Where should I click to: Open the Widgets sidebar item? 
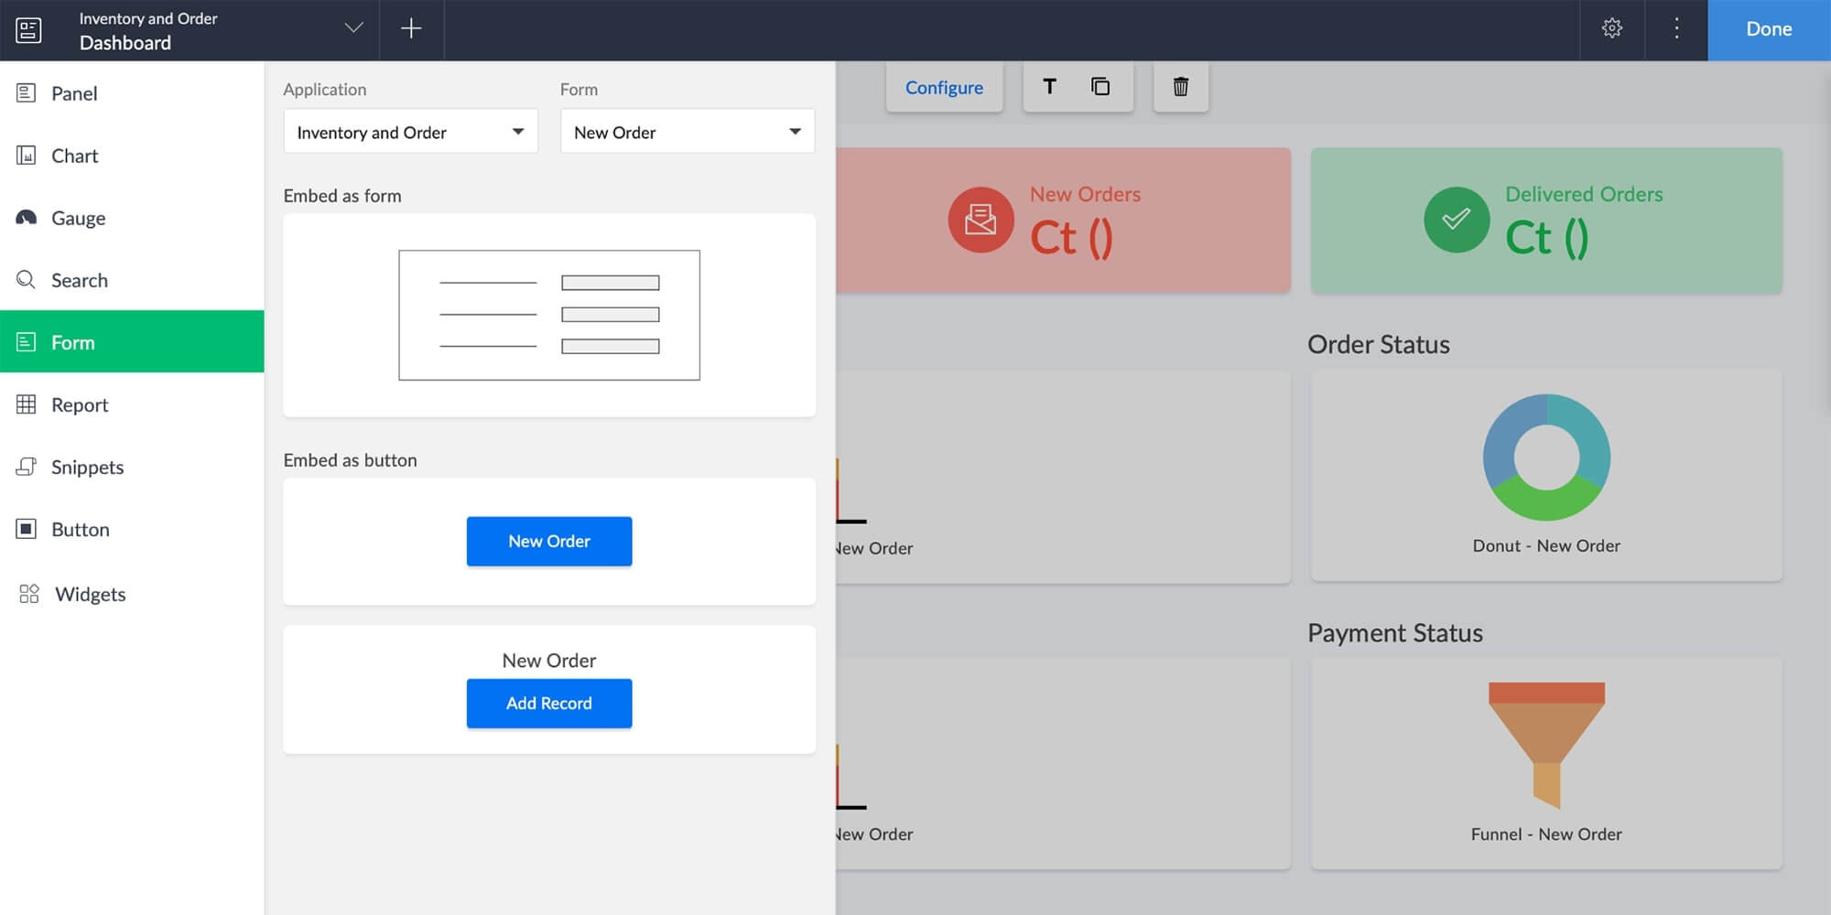tap(90, 594)
